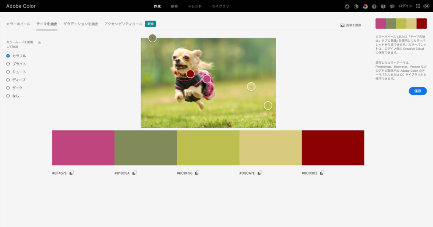The image size is (433, 227).
Task: Click the exclamation feedback icon
Action: coord(383,6)
